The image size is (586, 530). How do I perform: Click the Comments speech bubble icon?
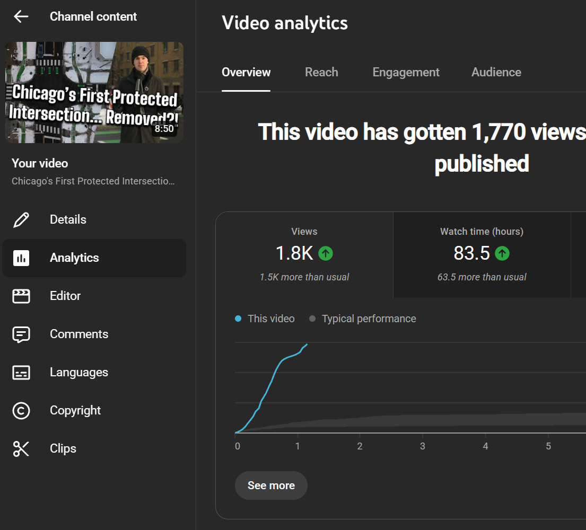click(x=21, y=334)
